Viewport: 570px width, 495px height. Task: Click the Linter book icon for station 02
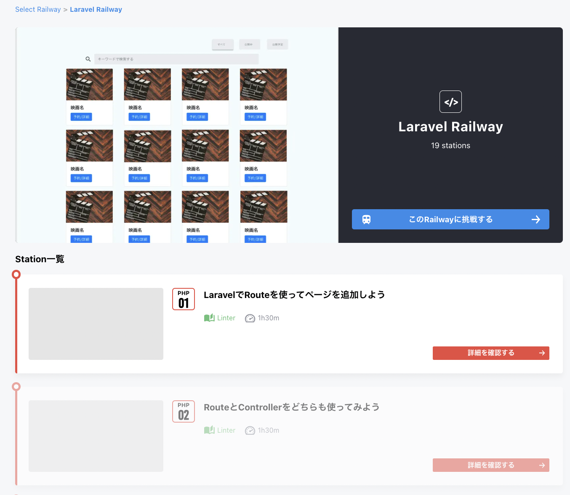coord(209,430)
